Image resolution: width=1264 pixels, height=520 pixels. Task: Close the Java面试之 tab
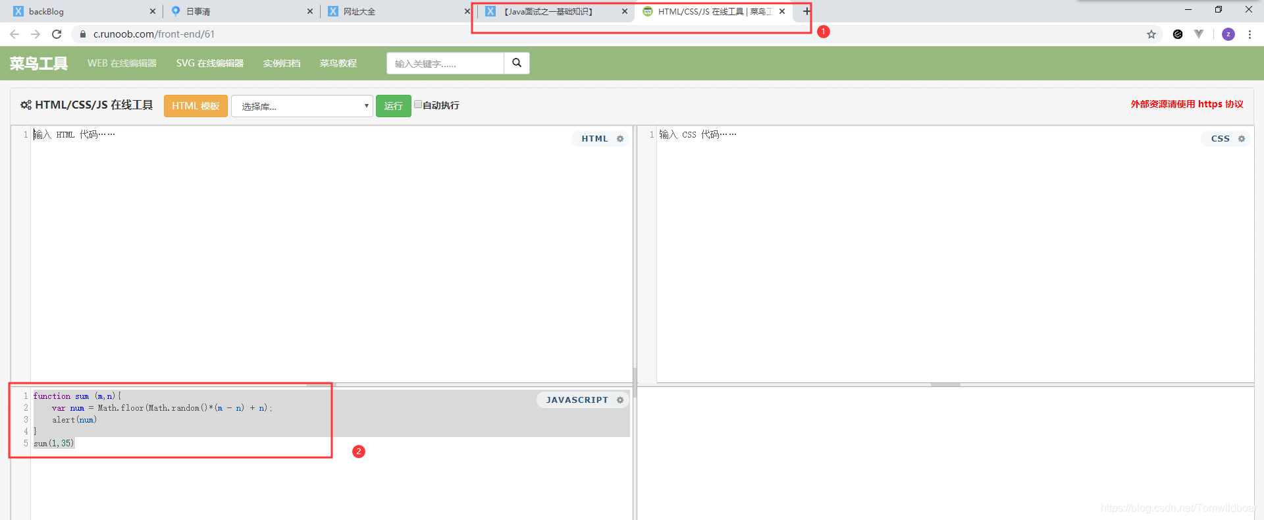(625, 11)
